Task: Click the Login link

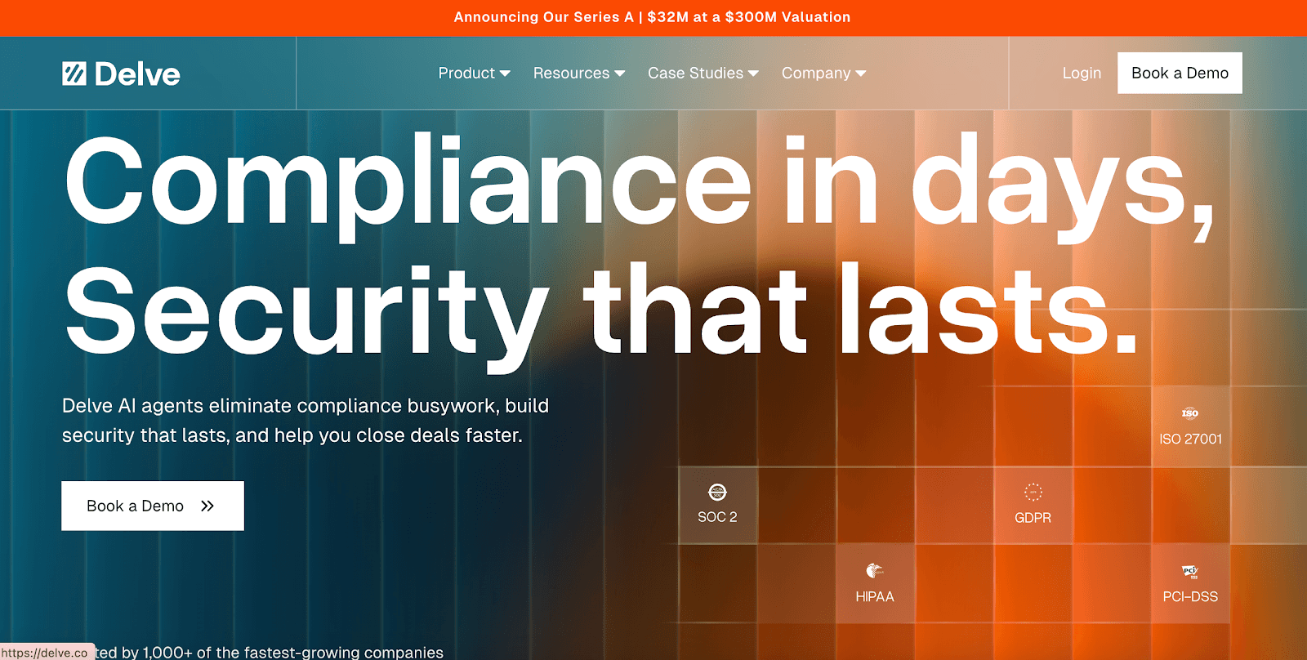Action: (x=1082, y=73)
